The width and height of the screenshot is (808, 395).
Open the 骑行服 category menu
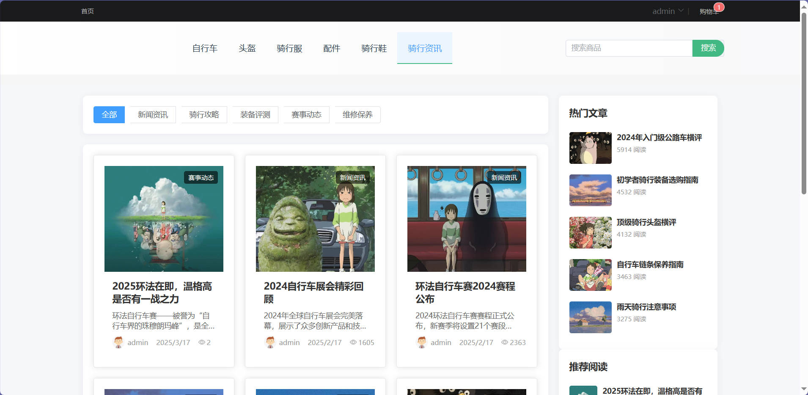click(289, 48)
